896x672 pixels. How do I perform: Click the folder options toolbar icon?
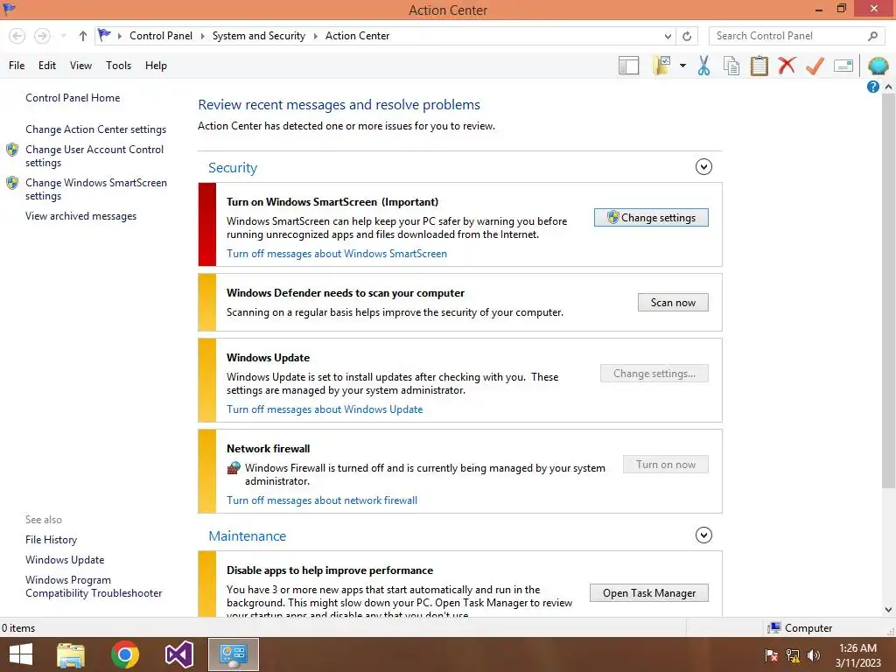coord(662,66)
